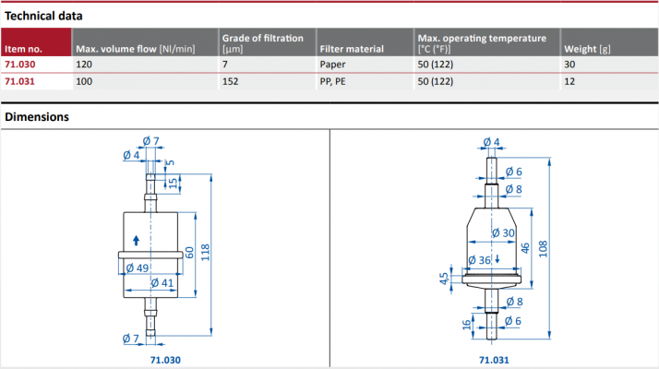Click the blue flow direction arrow on filter 71.030
This screenshot has width=659, height=369.
pos(137,239)
